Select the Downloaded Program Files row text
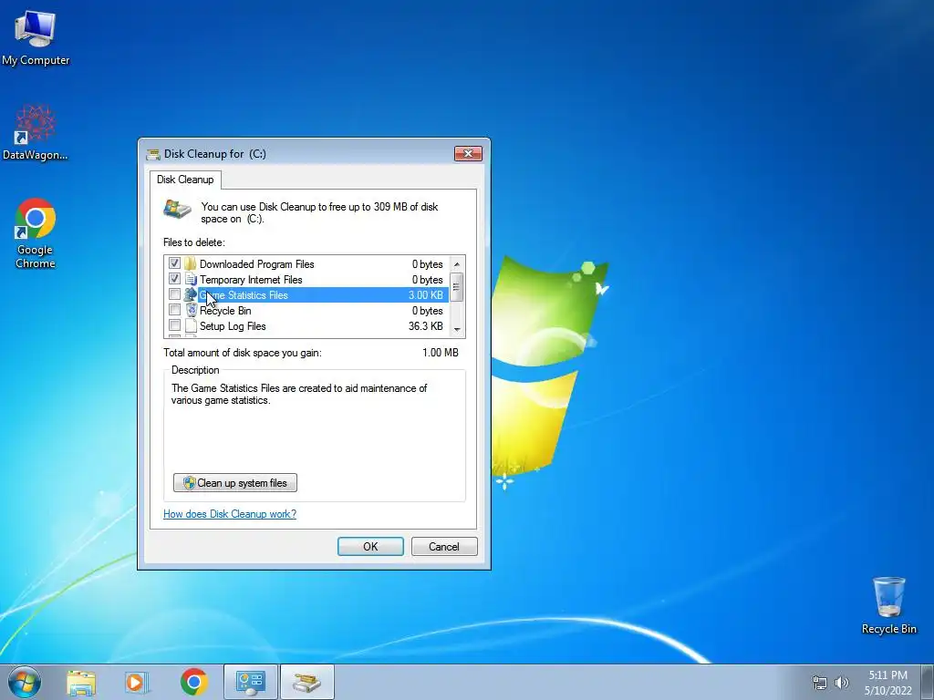Viewport: 934px width, 700px height. 256,264
